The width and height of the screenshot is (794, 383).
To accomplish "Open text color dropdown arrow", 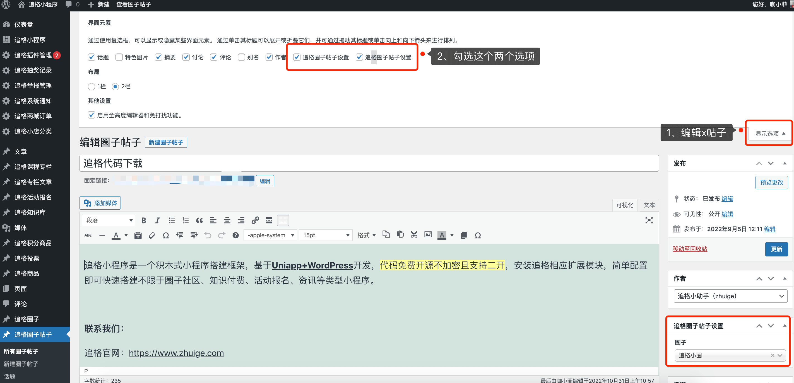I will click(126, 236).
